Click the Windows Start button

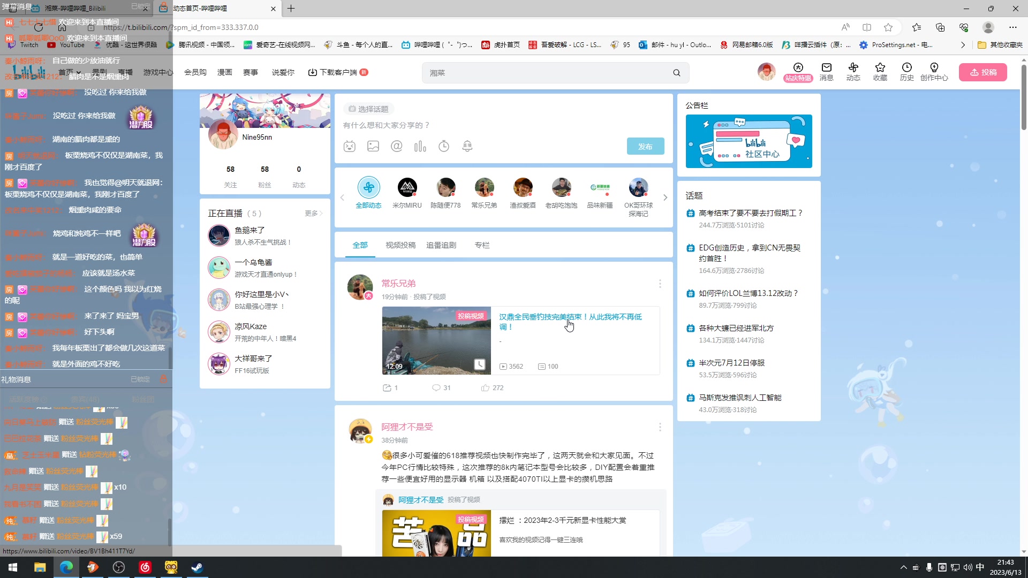[13, 567]
